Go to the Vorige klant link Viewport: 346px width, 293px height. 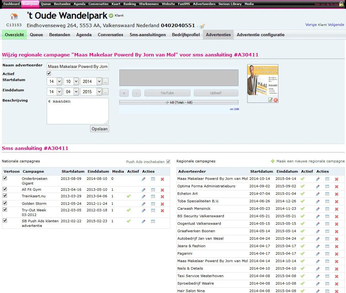tap(311, 25)
